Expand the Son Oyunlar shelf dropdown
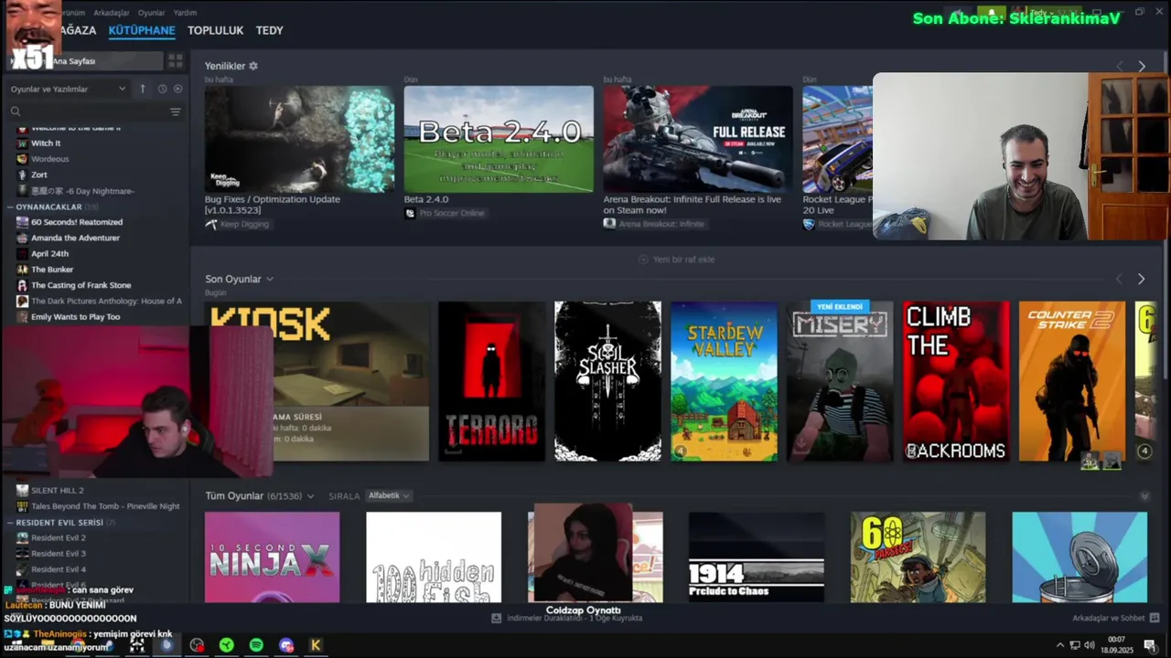The height and width of the screenshot is (658, 1171). tap(269, 279)
